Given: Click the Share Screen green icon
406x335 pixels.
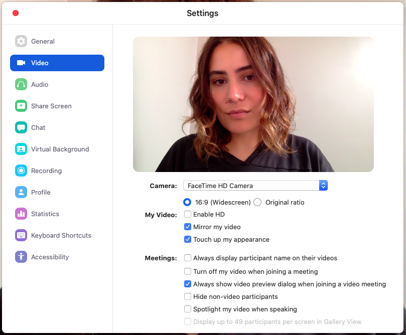Looking at the screenshot, I should (x=21, y=106).
